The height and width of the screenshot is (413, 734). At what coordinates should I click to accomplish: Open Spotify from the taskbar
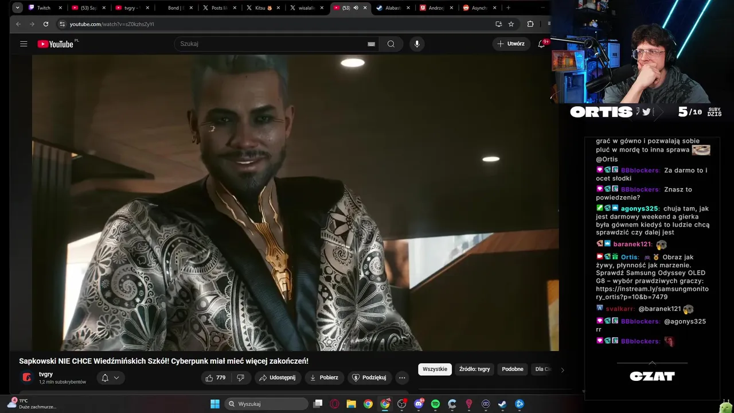pyautogui.click(x=435, y=404)
